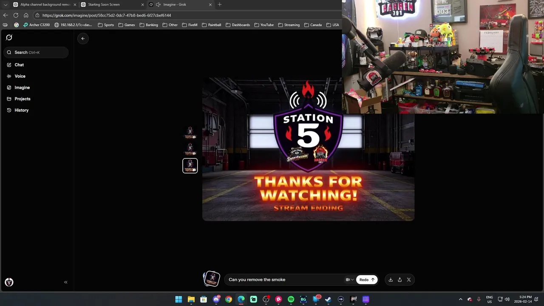The height and width of the screenshot is (306, 544).
Task: Open the tab search dropdown arrow
Action: click(6, 4)
